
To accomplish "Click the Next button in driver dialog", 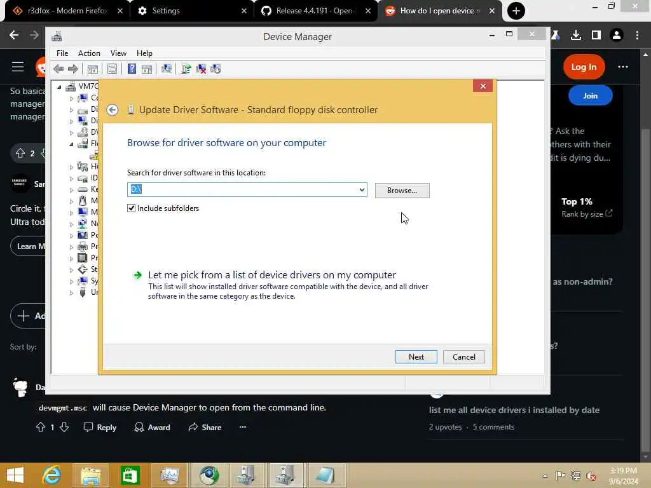I will pos(416,357).
